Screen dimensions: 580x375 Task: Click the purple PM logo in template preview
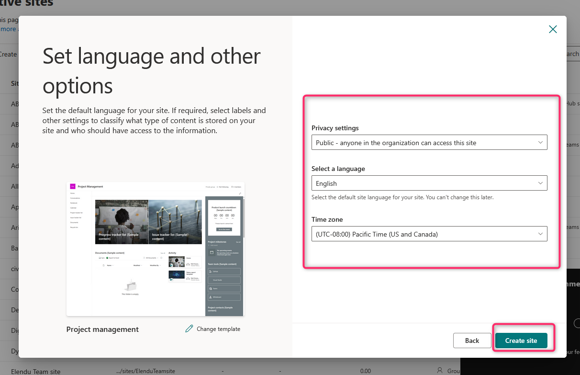(73, 186)
